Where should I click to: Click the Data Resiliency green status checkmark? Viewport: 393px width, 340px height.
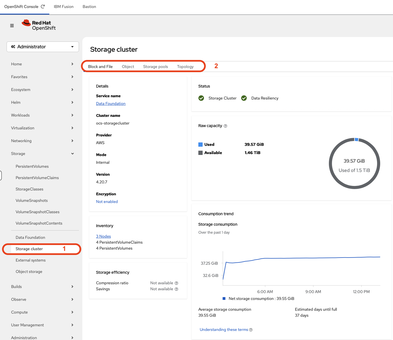[244, 98]
